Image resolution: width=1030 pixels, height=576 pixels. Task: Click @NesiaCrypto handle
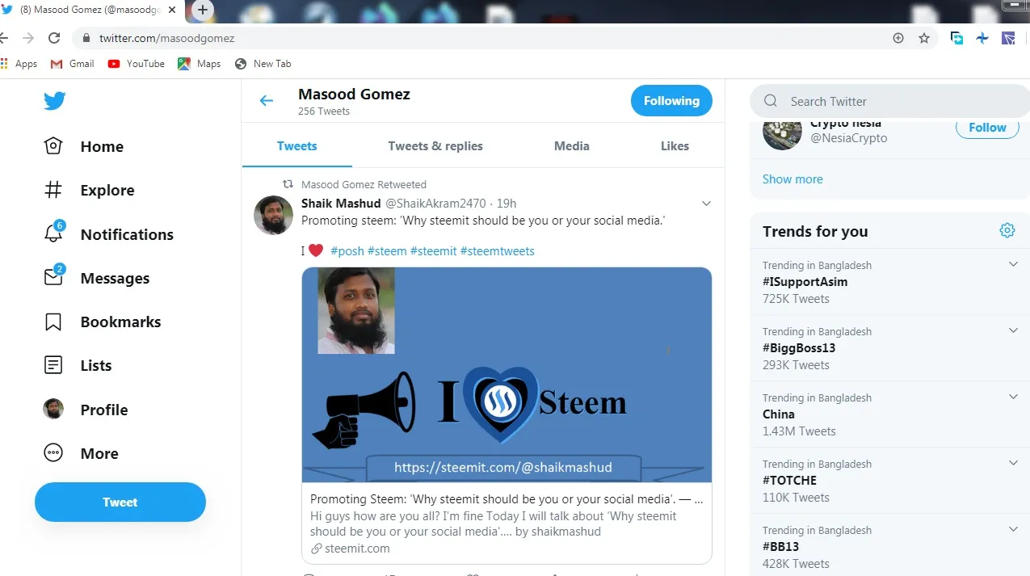click(x=849, y=138)
